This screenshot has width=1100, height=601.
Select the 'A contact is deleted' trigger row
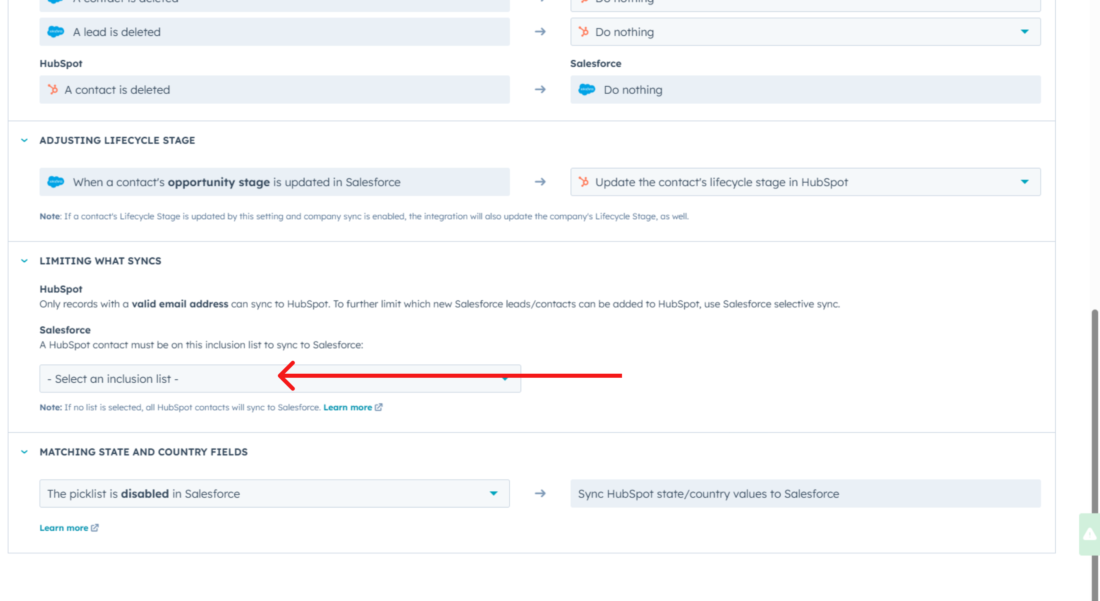(x=274, y=89)
